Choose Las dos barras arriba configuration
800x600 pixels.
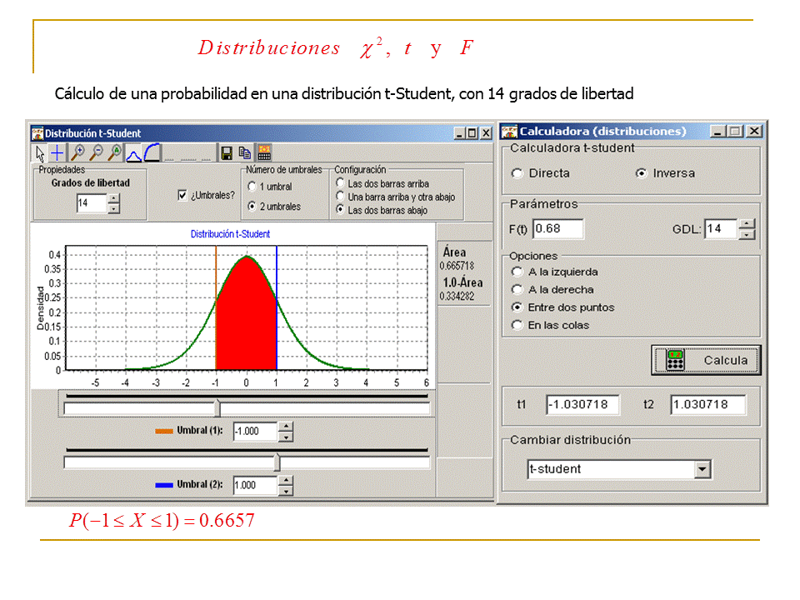pos(340,183)
